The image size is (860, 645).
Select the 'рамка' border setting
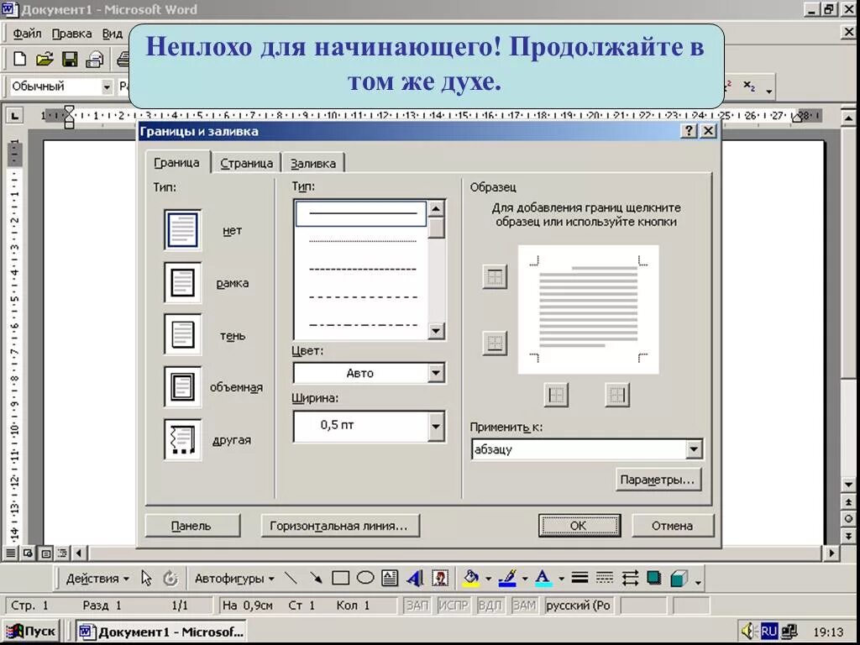point(182,282)
